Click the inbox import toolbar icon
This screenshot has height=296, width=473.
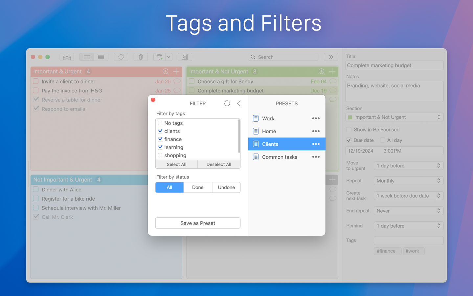tap(67, 57)
